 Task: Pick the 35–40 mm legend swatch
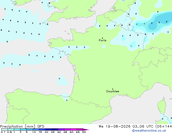click(x=67, y=129)
